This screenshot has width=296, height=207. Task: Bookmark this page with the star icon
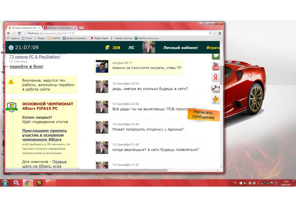point(215,33)
